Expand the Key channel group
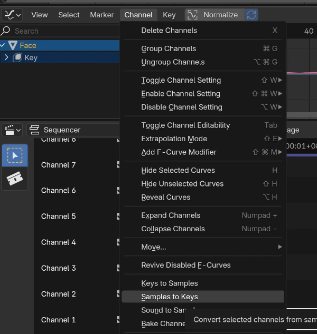This screenshot has width=317, height=334. tap(6, 57)
